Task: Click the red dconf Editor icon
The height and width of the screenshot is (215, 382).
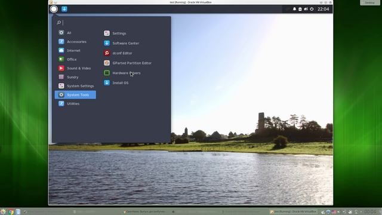Action: (x=107, y=53)
